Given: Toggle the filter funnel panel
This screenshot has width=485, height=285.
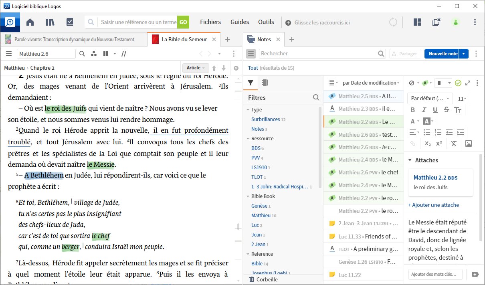Looking at the screenshot, I should coord(251,83).
